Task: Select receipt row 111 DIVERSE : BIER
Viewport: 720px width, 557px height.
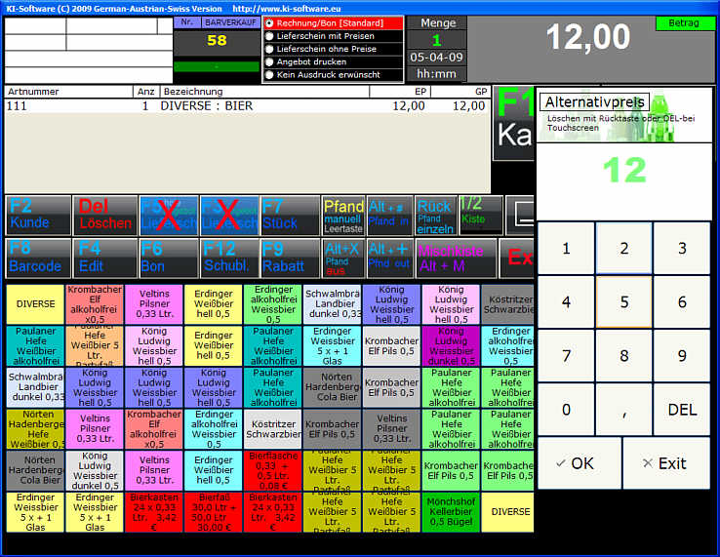Action: coord(247,106)
